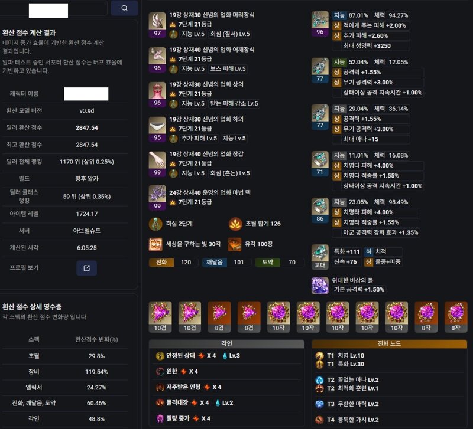This screenshot has height=429, width=473.
Task: Click the search magnifier button
Action: [124, 8]
